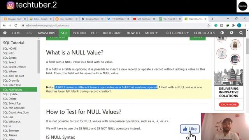Viewport: 249px width, 140px height.
Task: Click the W3Schools home icon
Action: click(x=5, y=33)
